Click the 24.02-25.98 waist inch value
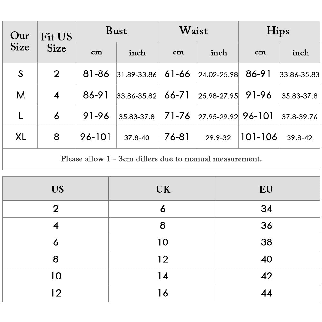Viewport: 322px width, 322px height. 218,75
